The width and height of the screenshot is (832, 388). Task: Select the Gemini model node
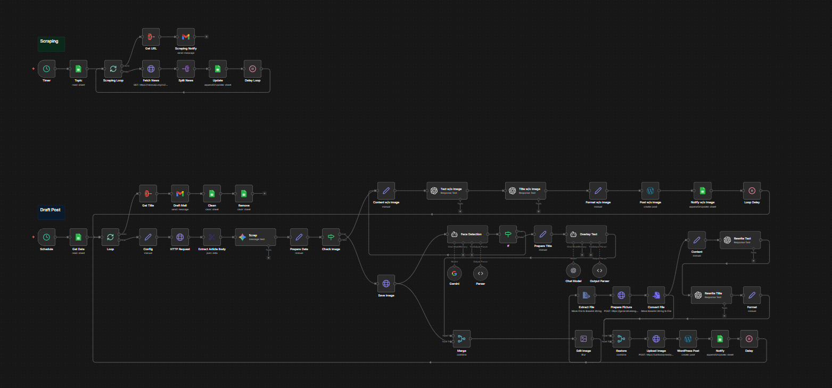(x=454, y=273)
